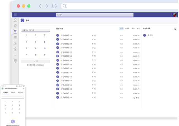Select the 모두 filter tab
This screenshot has width=179, height=126.
click(121, 29)
